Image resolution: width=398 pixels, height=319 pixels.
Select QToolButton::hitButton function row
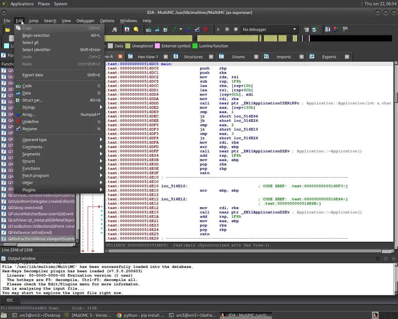pyautogui.click(x=38, y=226)
